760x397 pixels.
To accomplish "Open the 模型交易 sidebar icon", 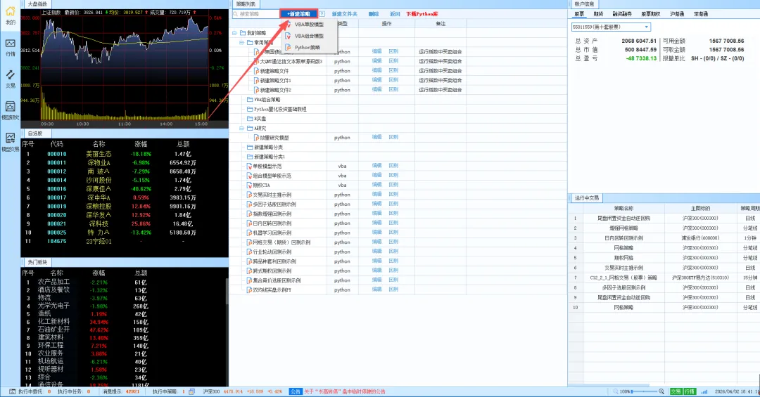I will click(10, 138).
